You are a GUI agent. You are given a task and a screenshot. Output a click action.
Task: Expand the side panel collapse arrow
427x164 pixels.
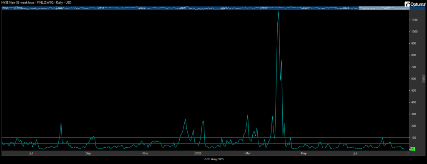tap(424, 79)
